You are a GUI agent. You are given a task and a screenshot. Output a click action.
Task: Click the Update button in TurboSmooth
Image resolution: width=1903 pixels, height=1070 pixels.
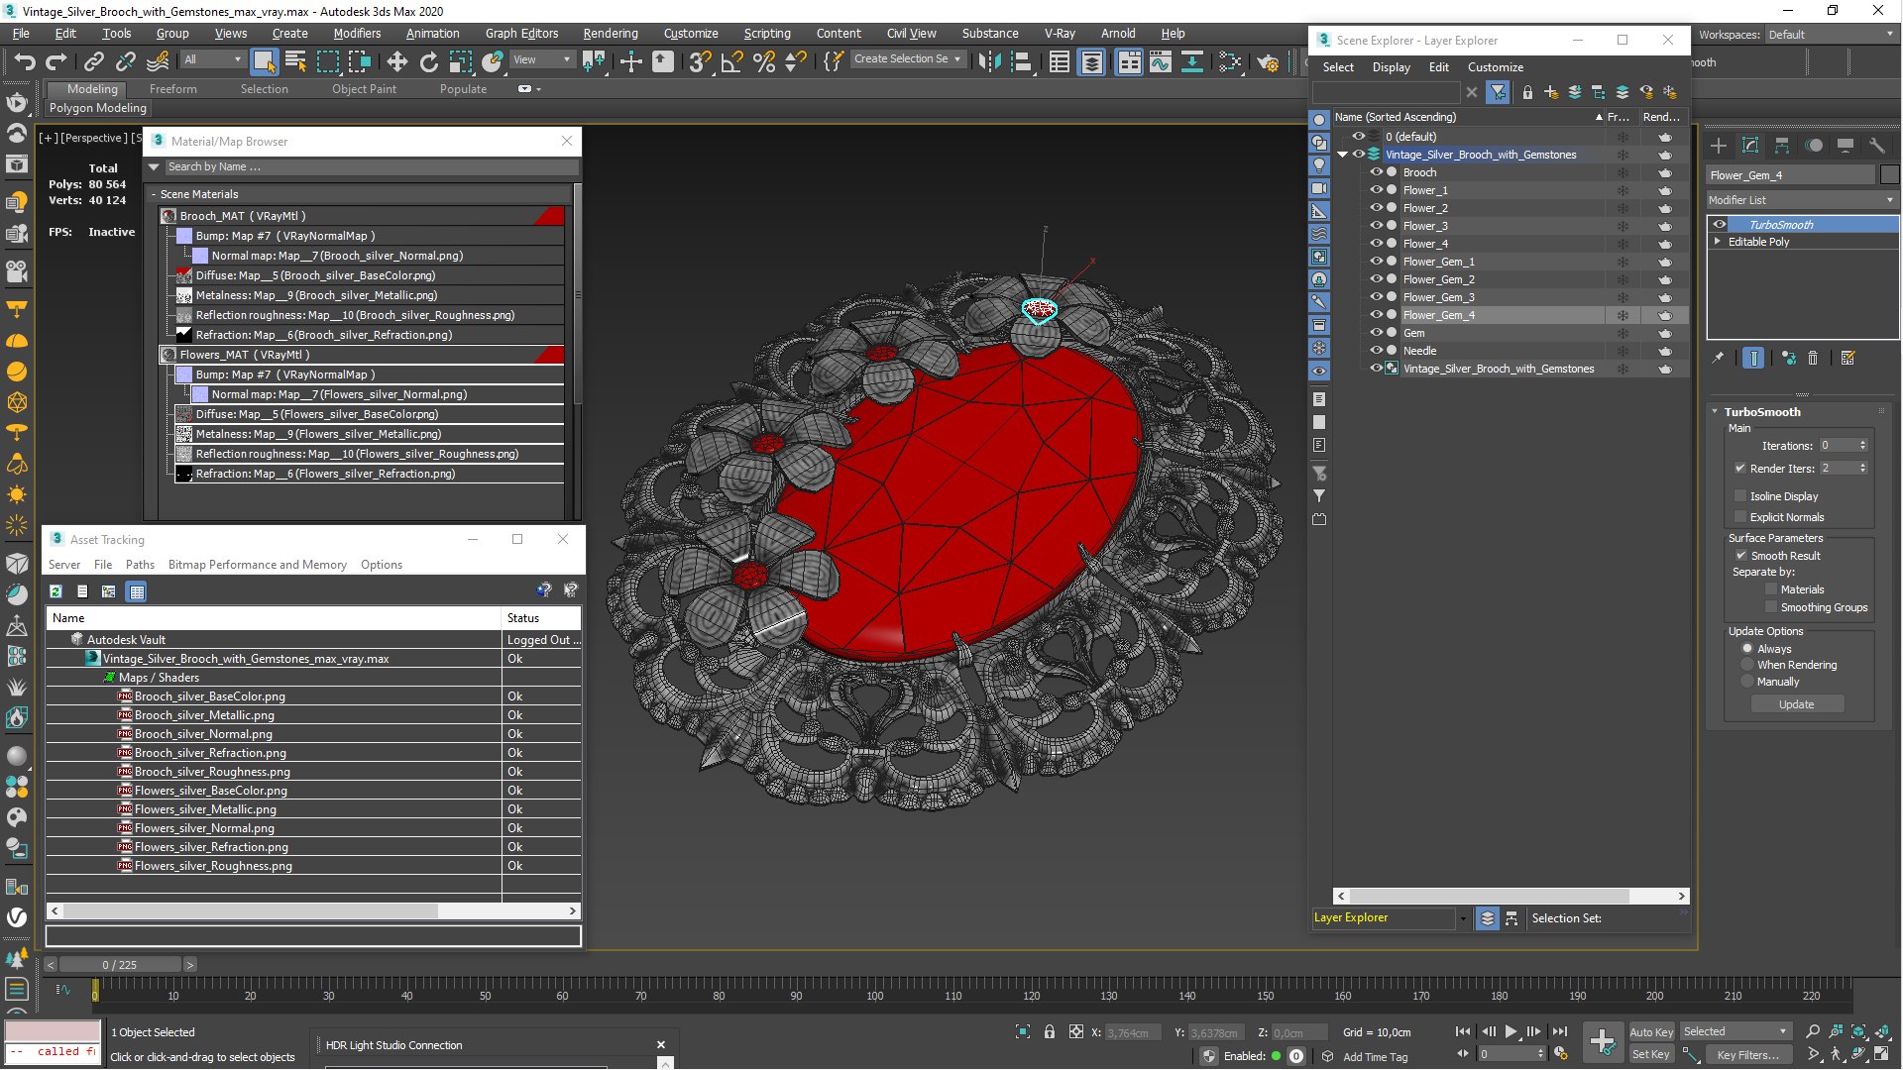tap(1796, 703)
